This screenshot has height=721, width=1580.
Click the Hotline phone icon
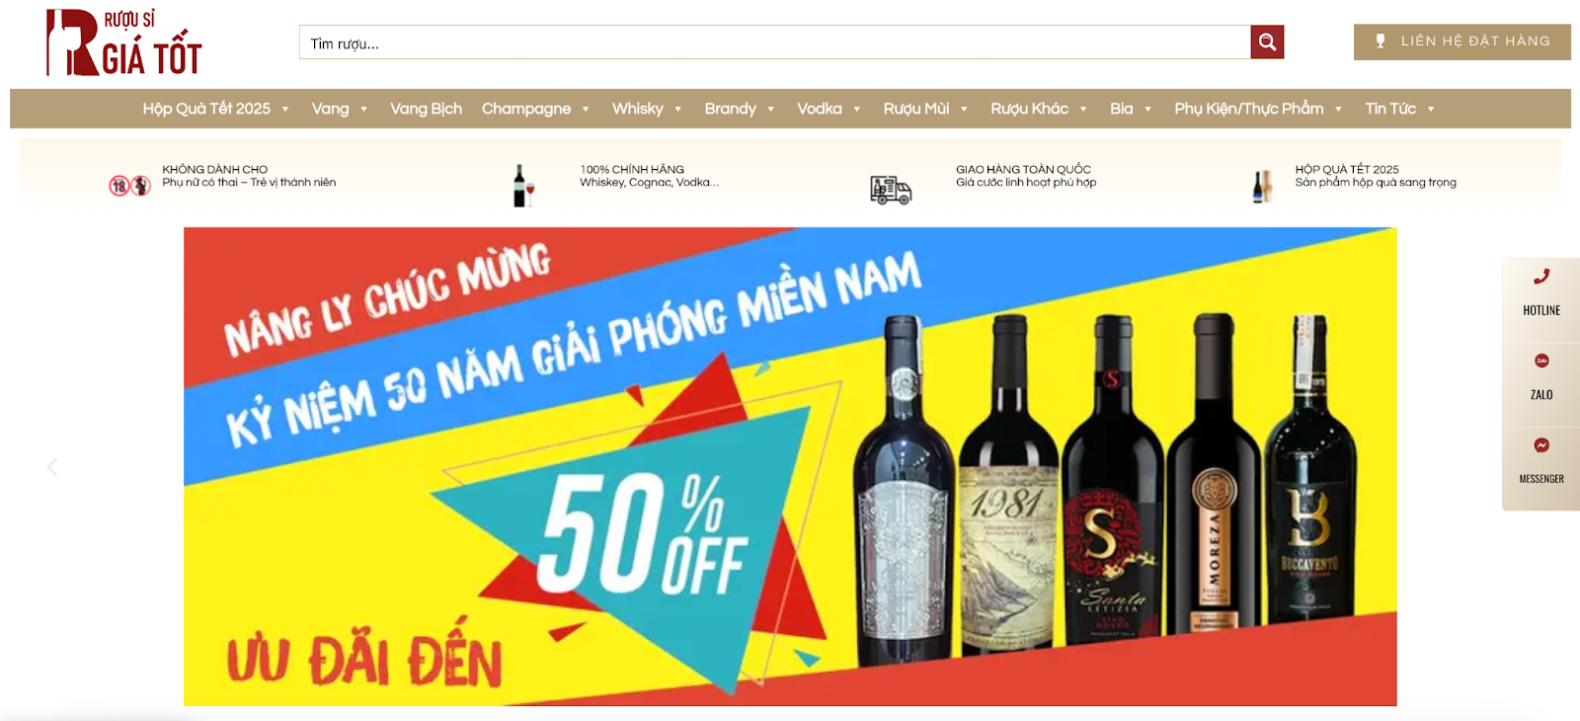(1541, 277)
